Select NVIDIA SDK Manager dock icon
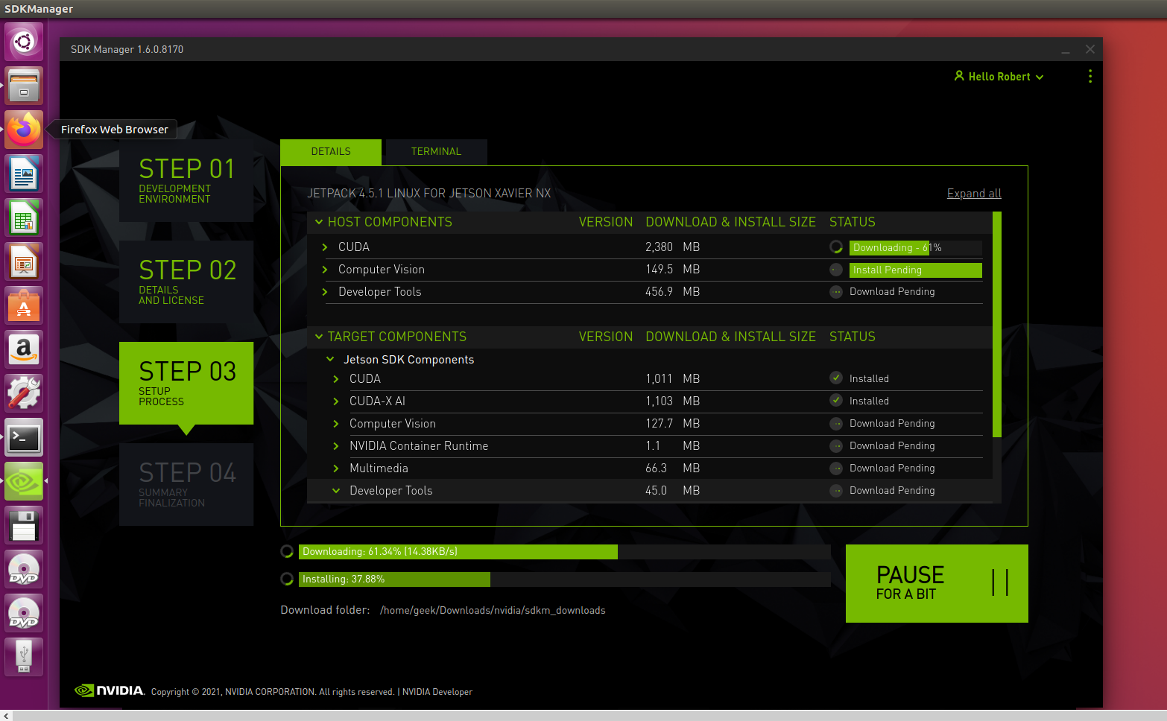This screenshot has width=1167, height=721. pyautogui.click(x=24, y=481)
